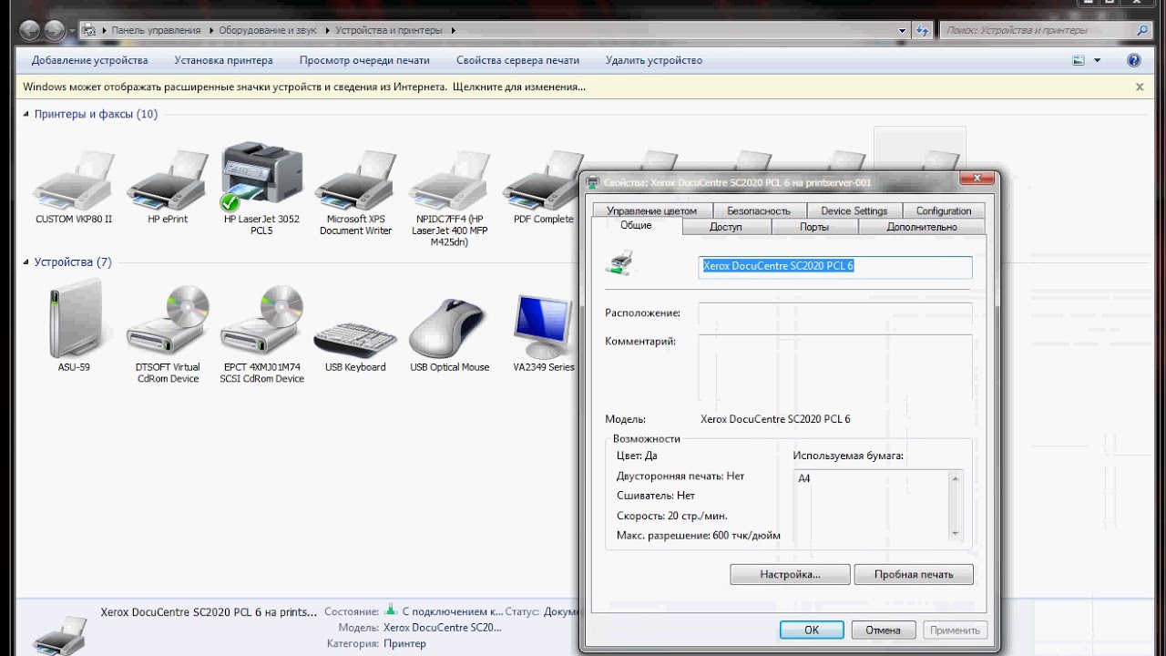Click scroll up arrow in paper list
1166x656 pixels.
[x=956, y=478]
